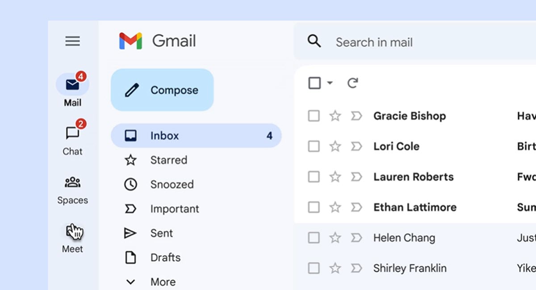
Task: Mark Lori Cole email as important
Action: click(356, 146)
